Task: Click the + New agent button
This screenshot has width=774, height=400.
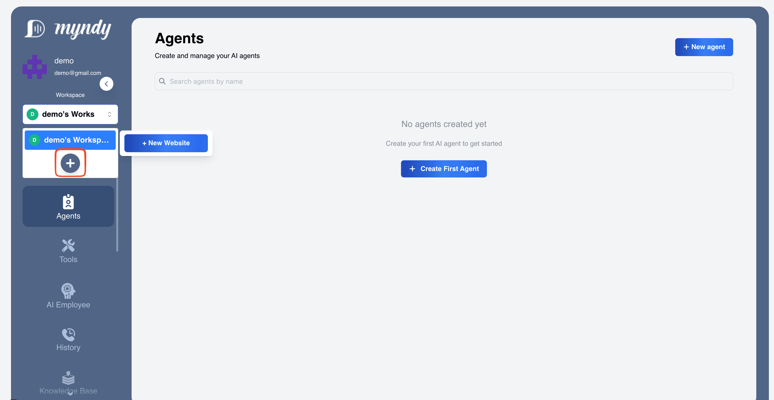Action: coord(704,47)
